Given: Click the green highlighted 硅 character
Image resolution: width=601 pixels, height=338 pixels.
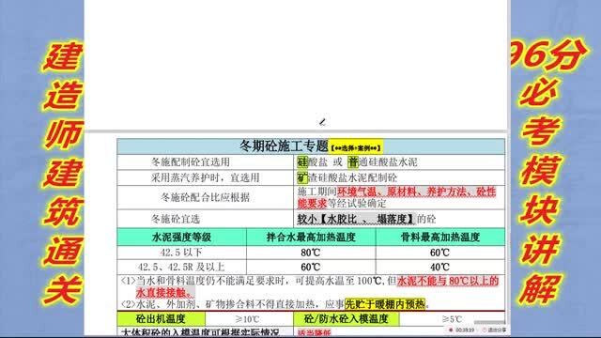Looking at the screenshot, I should (x=302, y=162).
